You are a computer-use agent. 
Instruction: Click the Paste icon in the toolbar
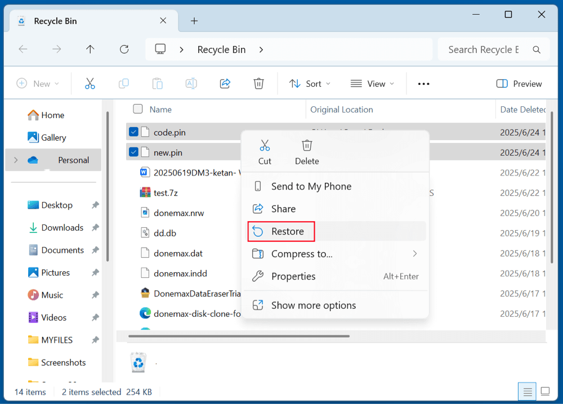157,83
